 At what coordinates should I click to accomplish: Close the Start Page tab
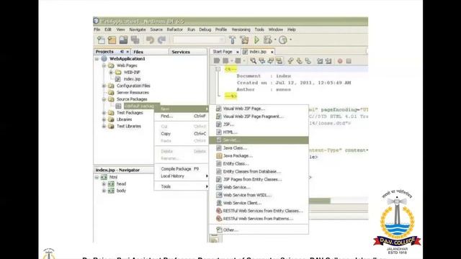[x=237, y=52]
